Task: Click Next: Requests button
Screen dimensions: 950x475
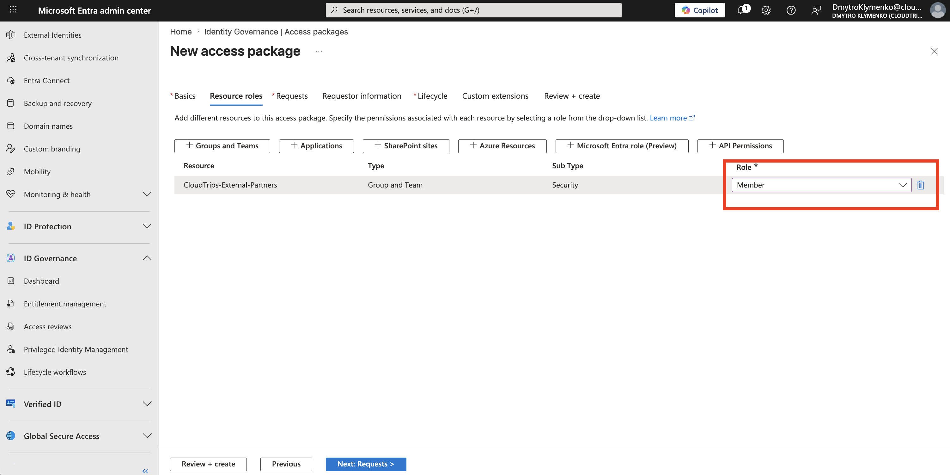Action: [x=366, y=464]
